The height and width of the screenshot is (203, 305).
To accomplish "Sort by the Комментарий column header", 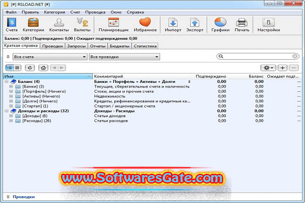I will [141, 77].
